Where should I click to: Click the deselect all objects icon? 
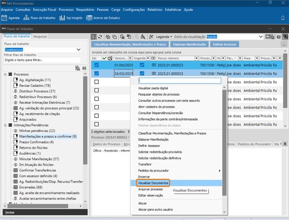point(115,37)
